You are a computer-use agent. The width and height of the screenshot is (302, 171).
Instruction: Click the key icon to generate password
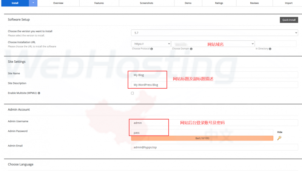coord(279,138)
